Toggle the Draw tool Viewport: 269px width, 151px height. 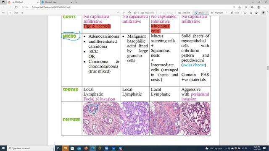pos(199,13)
